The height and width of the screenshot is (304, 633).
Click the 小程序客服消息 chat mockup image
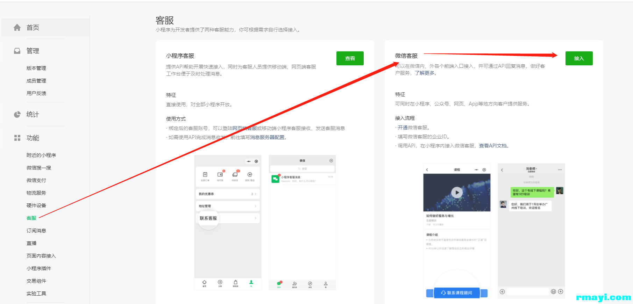pos(302,223)
